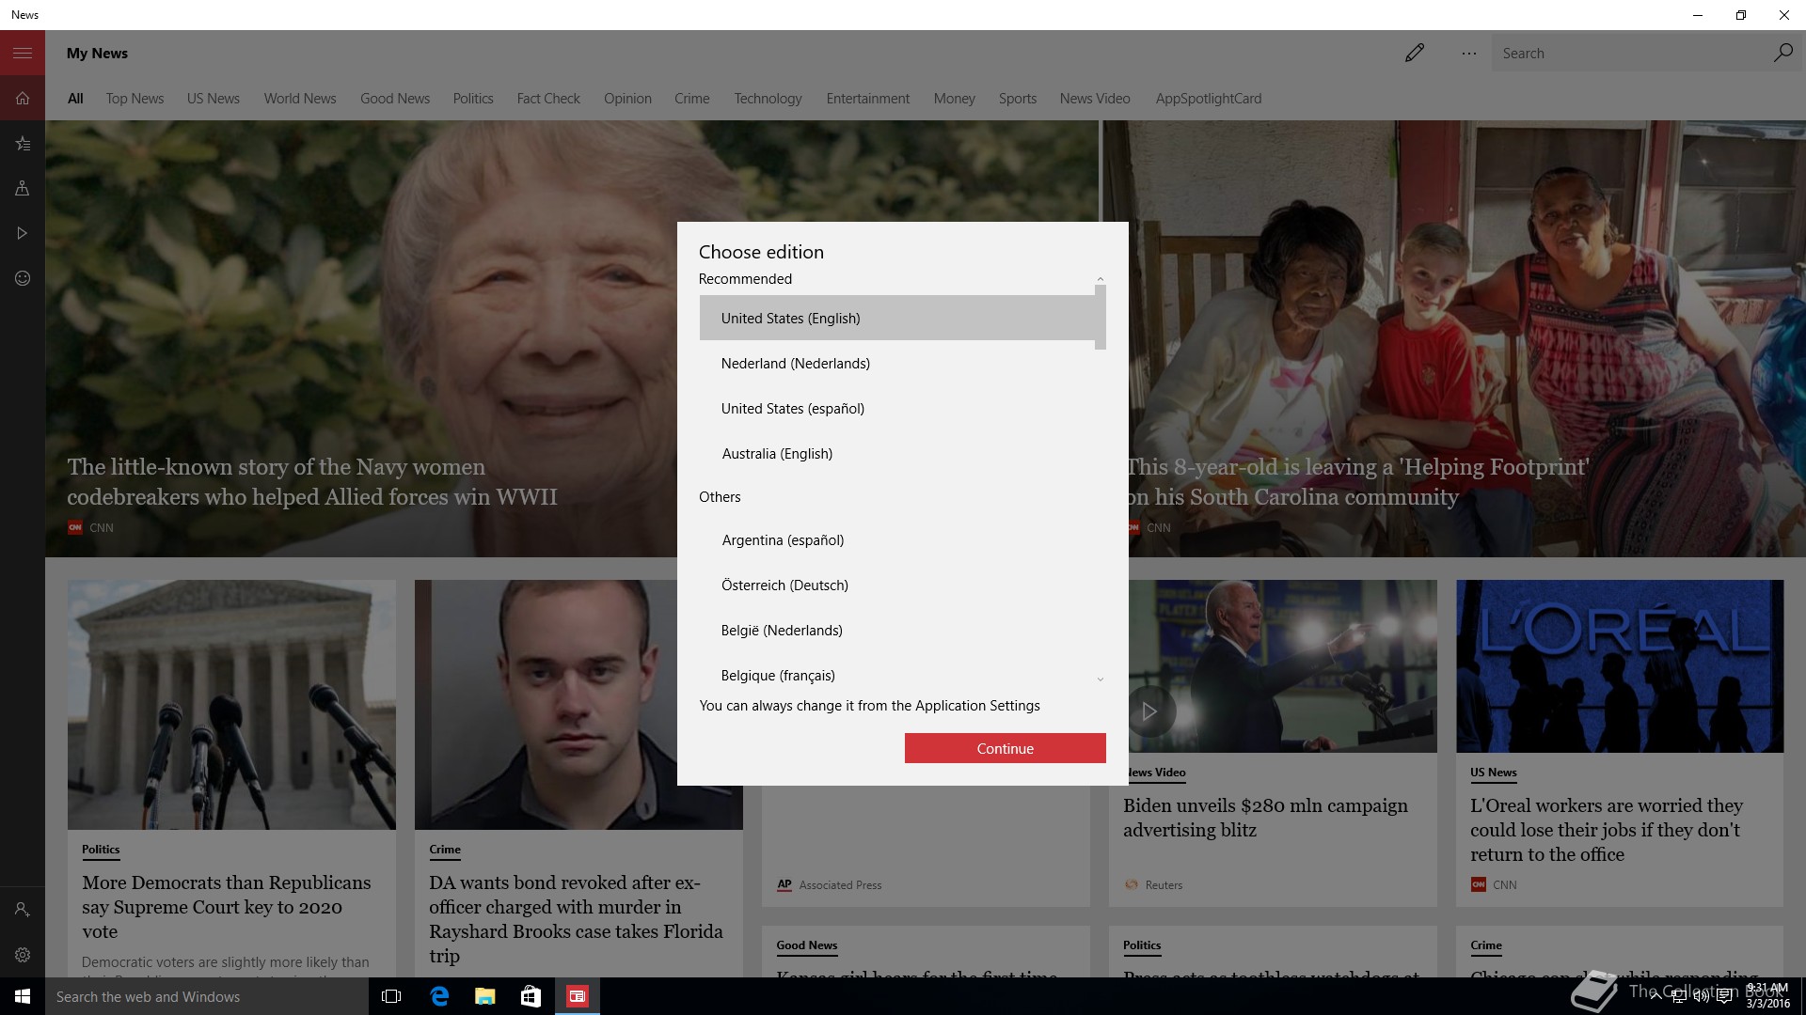Open the account sign-in icon
The width and height of the screenshot is (1806, 1015).
(23, 910)
